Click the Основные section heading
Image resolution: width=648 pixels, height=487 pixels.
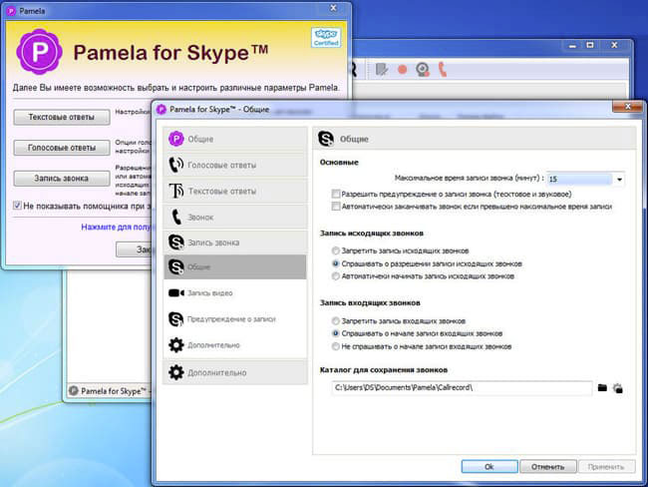coord(339,163)
